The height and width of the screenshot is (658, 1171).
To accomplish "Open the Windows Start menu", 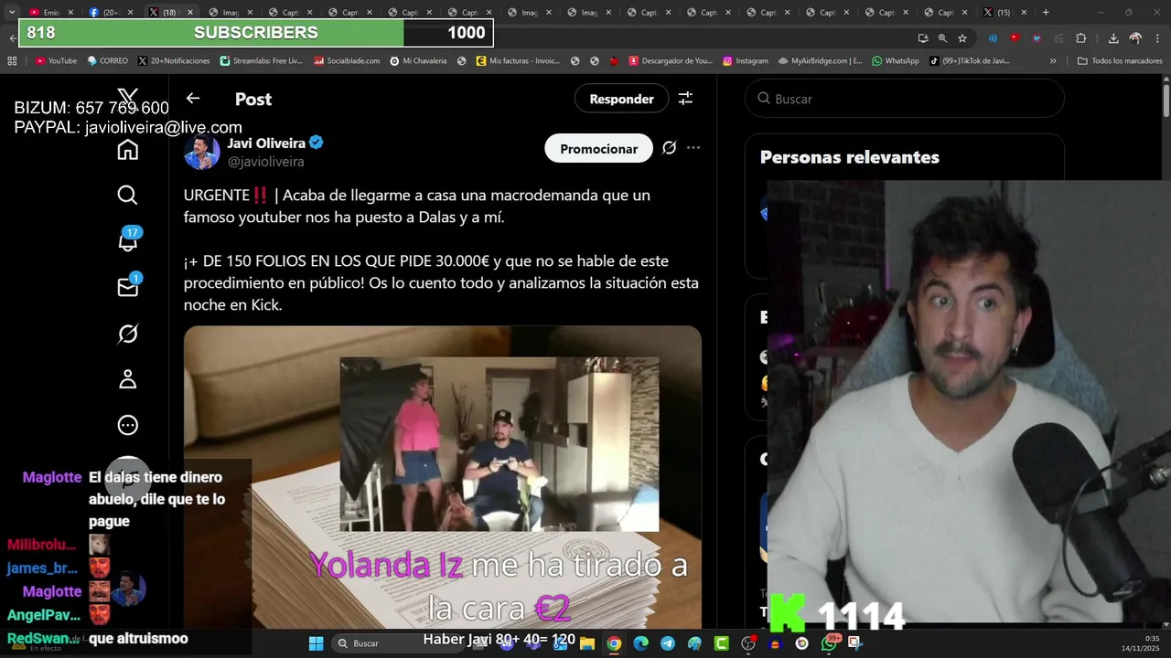I will click(x=316, y=643).
